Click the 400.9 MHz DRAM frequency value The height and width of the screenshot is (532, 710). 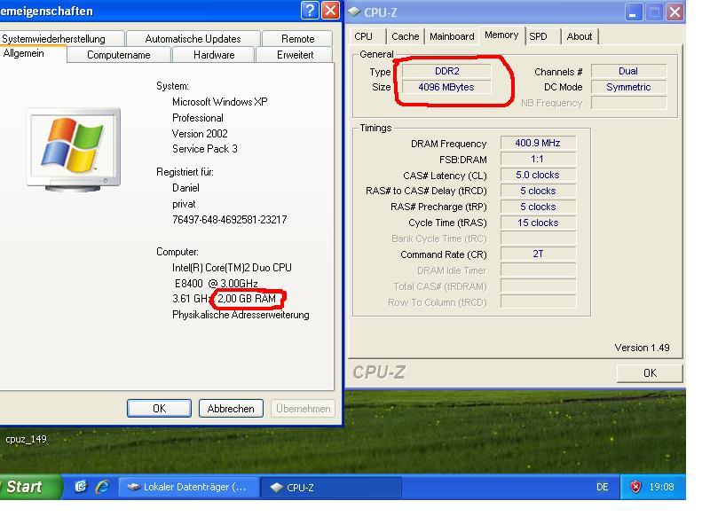click(538, 143)
